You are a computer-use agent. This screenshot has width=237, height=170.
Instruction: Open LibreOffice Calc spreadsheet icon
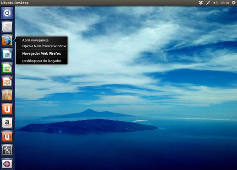click(7, 68)
